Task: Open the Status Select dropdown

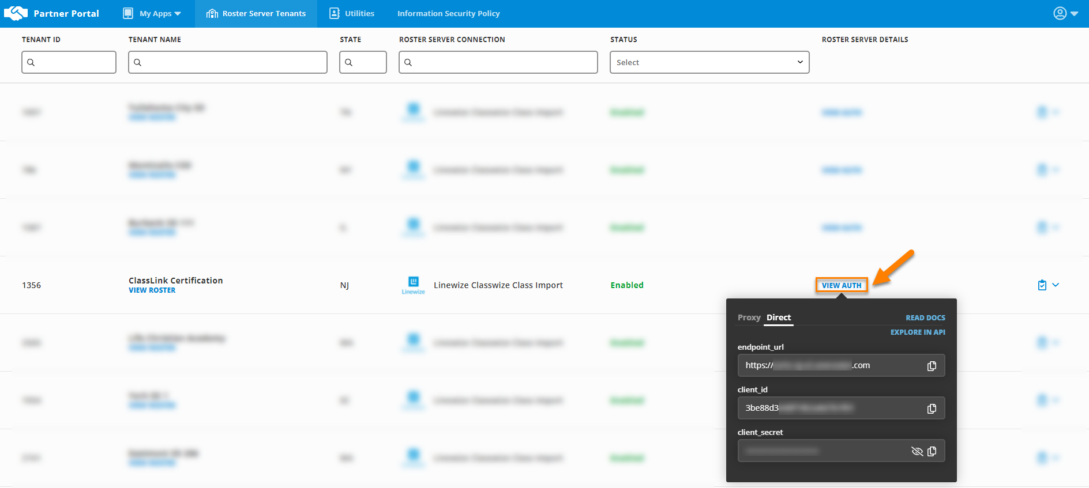Action: 709,62
